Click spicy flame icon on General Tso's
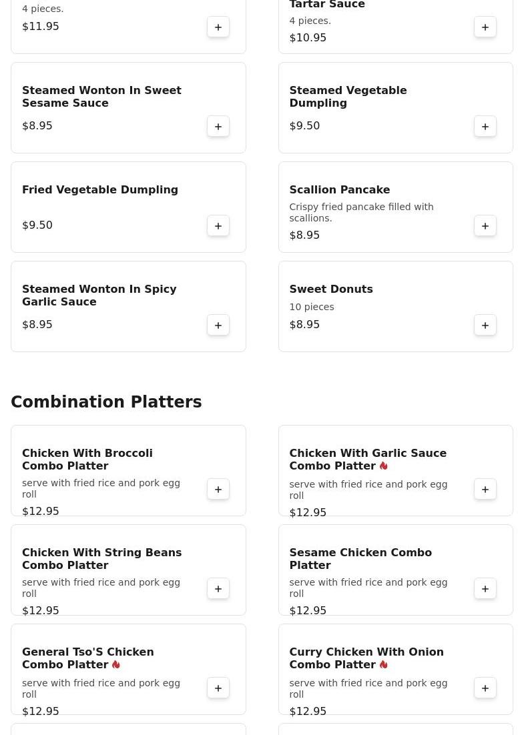 pyautogui.click(x=116, y=664)
